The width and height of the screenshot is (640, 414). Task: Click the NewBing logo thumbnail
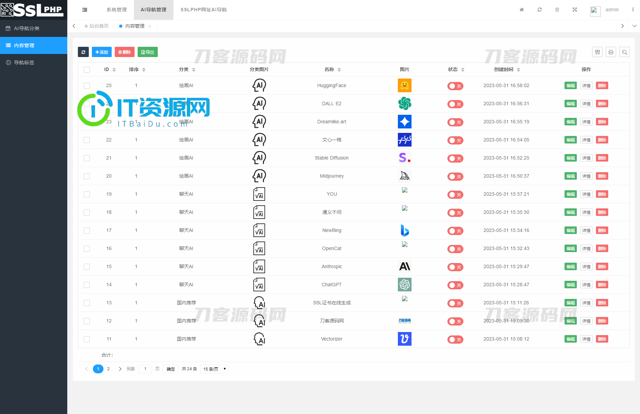click(404, 230)
